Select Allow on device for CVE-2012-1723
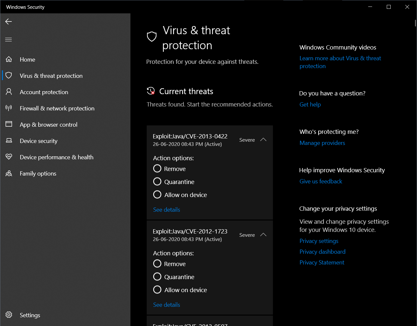Viewport: 417px width, 326px height. [157, 290]
